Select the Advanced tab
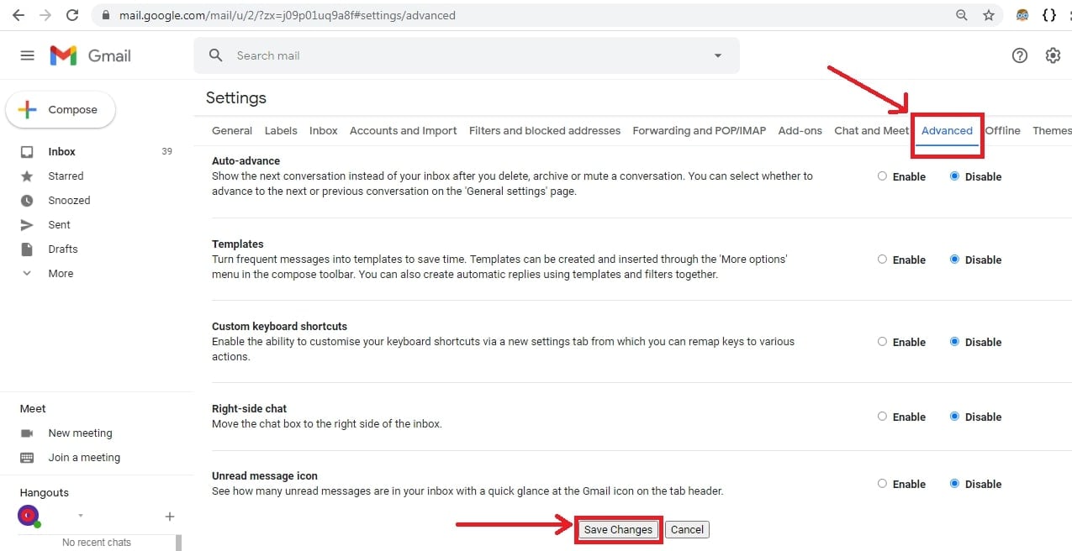The width and height of the screenshot is (1072, 551). (x=947, y=131)
